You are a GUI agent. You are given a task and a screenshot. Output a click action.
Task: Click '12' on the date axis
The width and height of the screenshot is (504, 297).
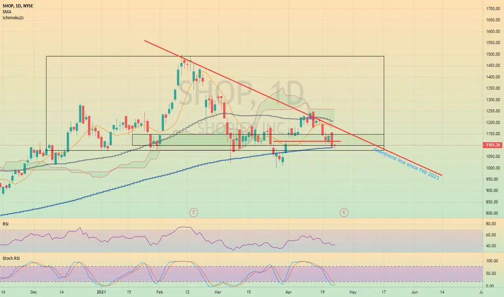pos(188,292)
